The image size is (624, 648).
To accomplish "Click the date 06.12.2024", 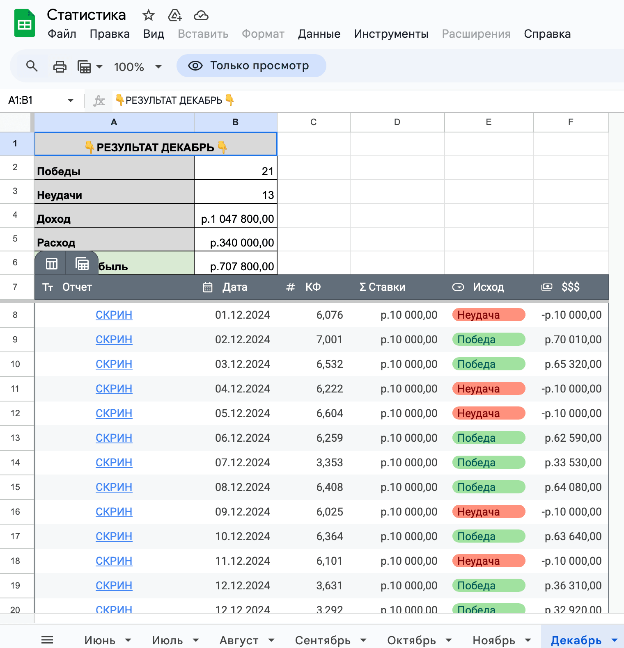I will click(x=243, y=438).
